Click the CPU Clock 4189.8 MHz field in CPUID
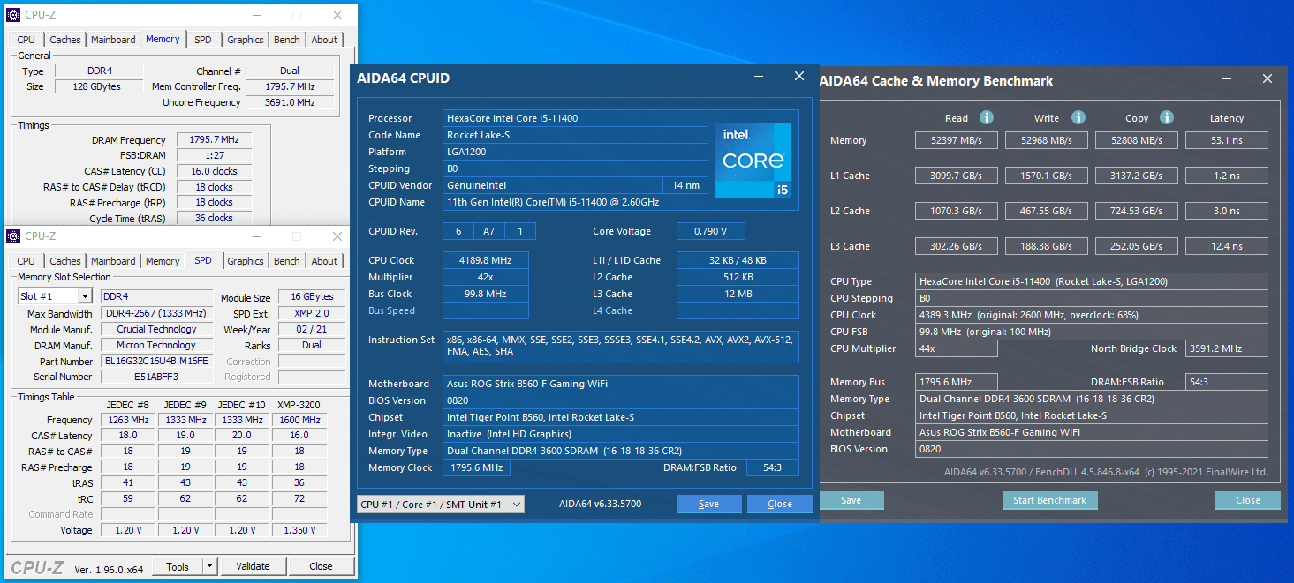The width and height of the screenshot is (1294, 583). click(x=486, y=260)
